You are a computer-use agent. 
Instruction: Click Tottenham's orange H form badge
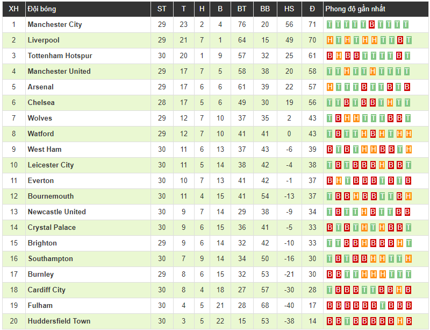click(339, 56)
